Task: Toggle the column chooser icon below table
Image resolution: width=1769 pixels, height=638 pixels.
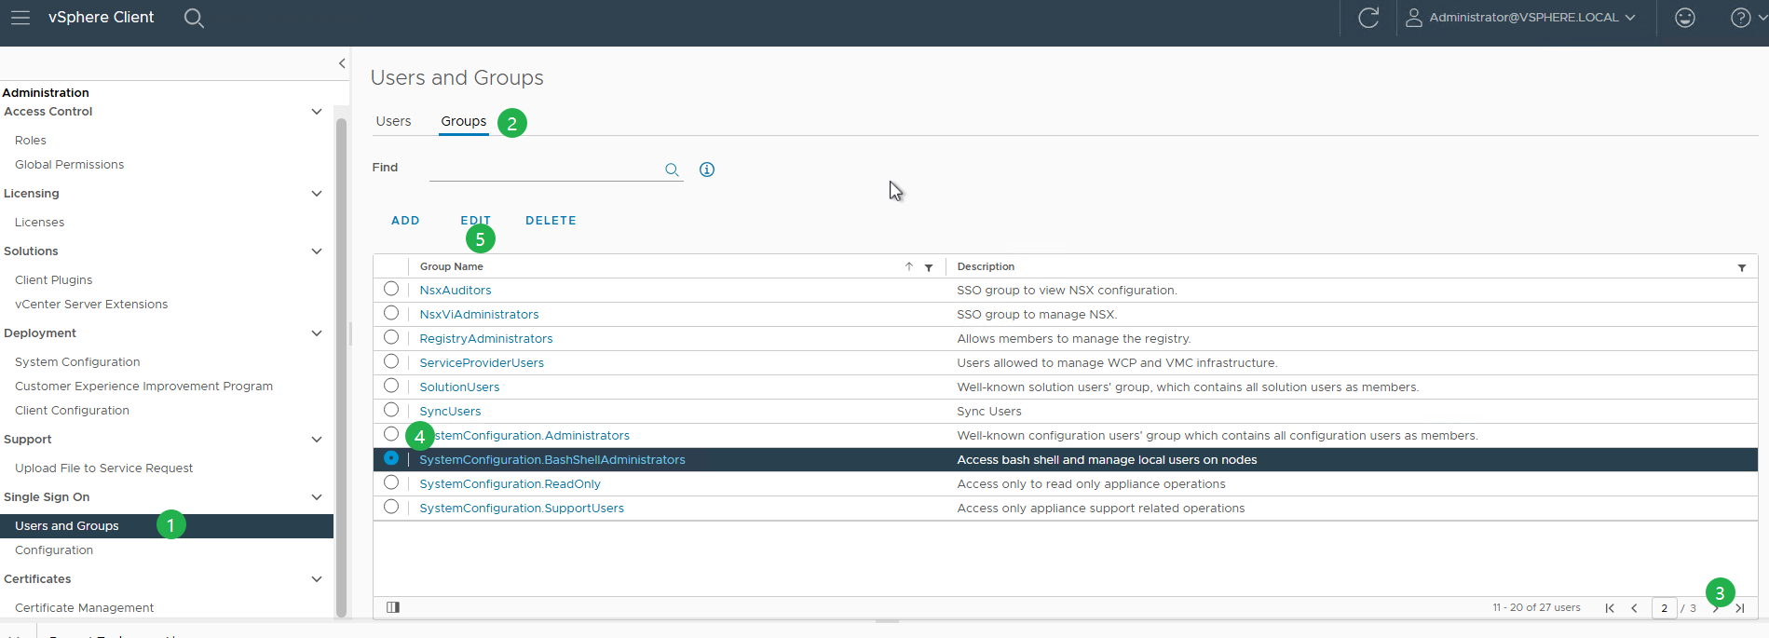Action: coord(393,607)
